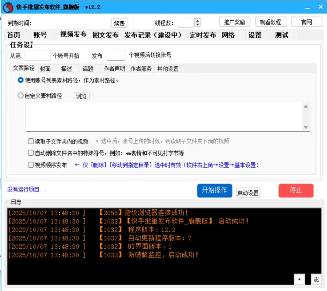Viewport: 327px width, 291px height.
Task: Check the "视频顺序发布" option
Action: [31, 165]
